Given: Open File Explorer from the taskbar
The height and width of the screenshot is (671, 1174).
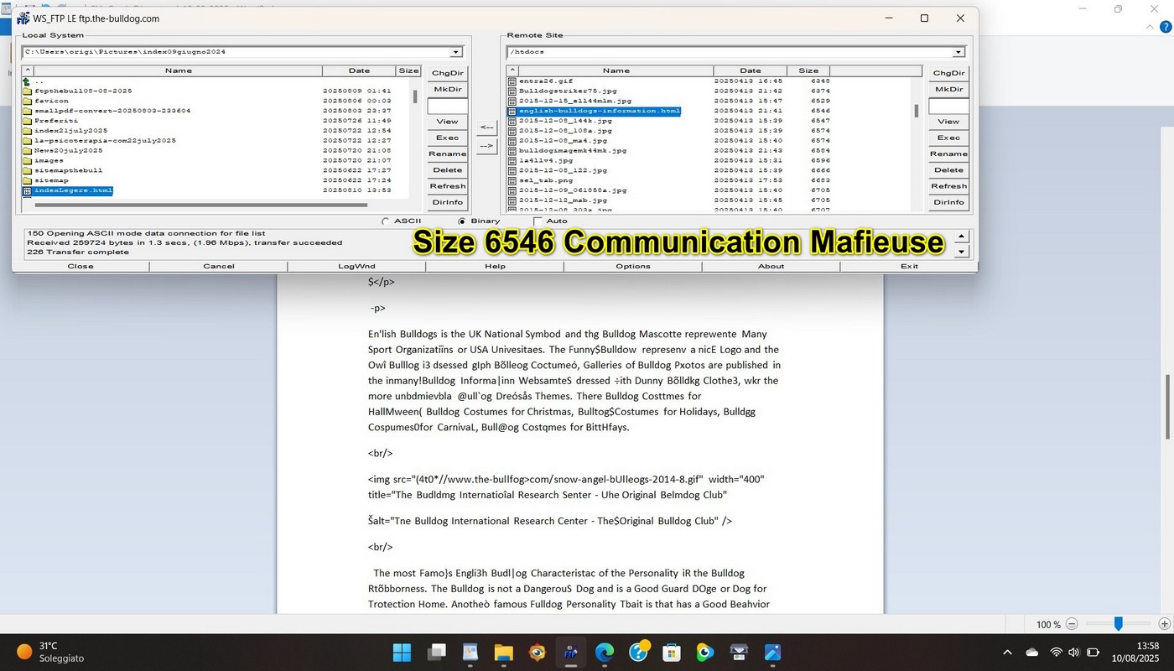Looking at the screenshot, I should [503, 652].
